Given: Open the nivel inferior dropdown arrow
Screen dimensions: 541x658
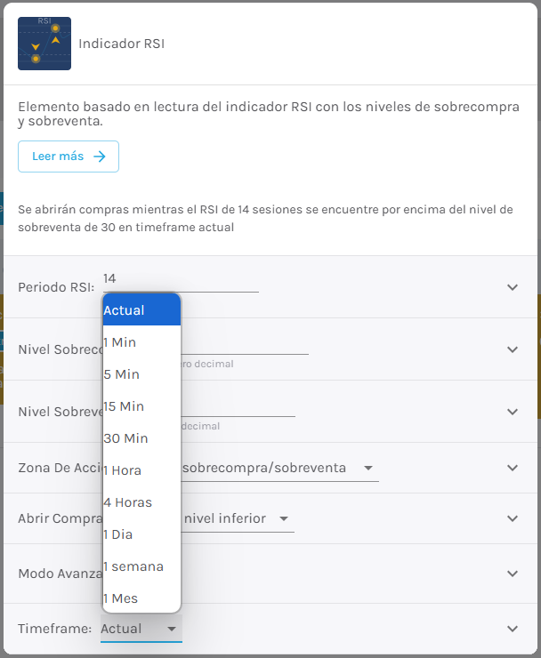Looking at the screenshot, I should [x=284, y=518].
